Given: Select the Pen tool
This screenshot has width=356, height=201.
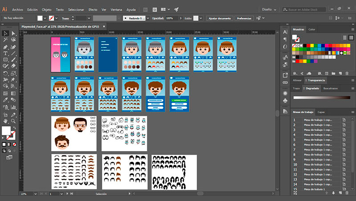Looking at the screenshot, I should [x=5, y=46].
